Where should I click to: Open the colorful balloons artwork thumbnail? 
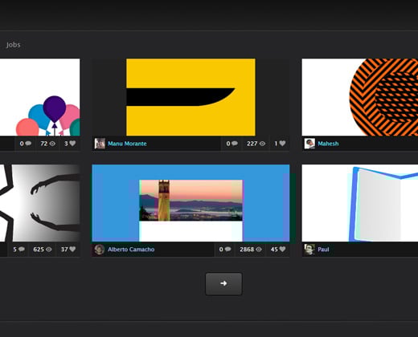coord(39,97)
